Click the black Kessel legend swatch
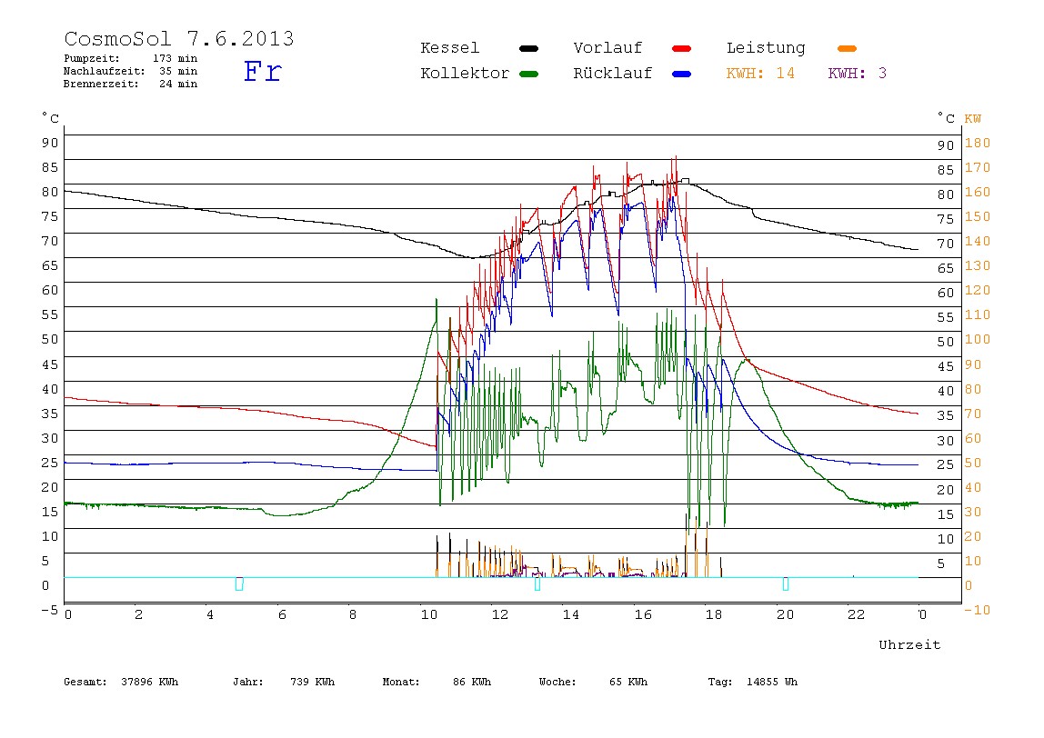Screen dimensions: 1044x738 tap(528, 48)
